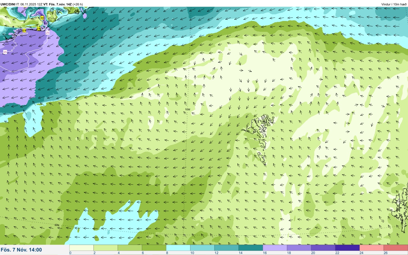Click the yellow gust label 34
This screenshot has width=408, height=255.
pyautogui.click(x=42, y=18)
